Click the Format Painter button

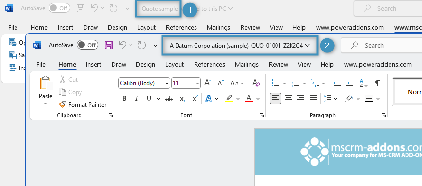[x=83, y=104]
